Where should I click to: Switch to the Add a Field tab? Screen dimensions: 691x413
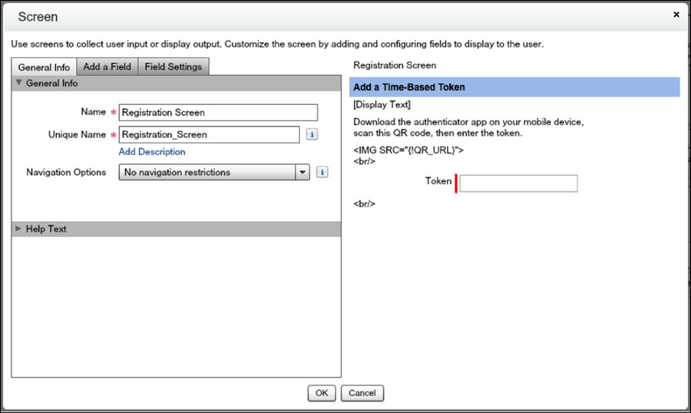click(x=107, y=67)
